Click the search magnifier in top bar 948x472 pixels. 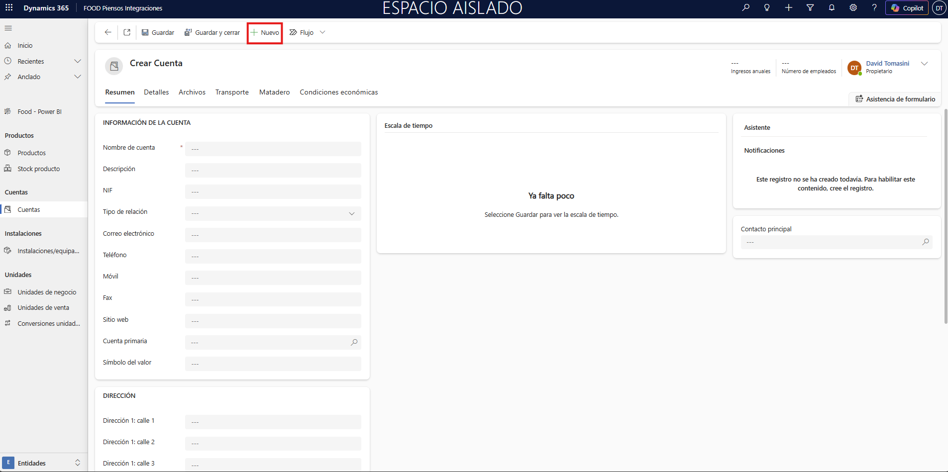pyautogui.click(x=745, y=8)
